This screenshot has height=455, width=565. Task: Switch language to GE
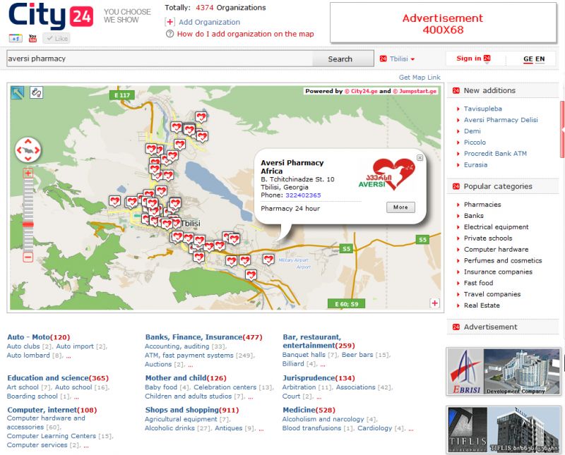(x=528, y=59)
